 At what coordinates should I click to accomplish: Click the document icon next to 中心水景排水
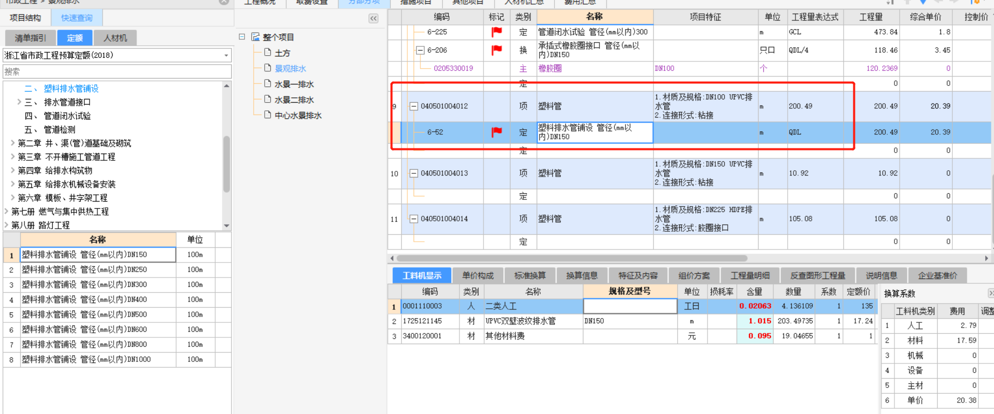pyautogui.click(x=268, y=115)
